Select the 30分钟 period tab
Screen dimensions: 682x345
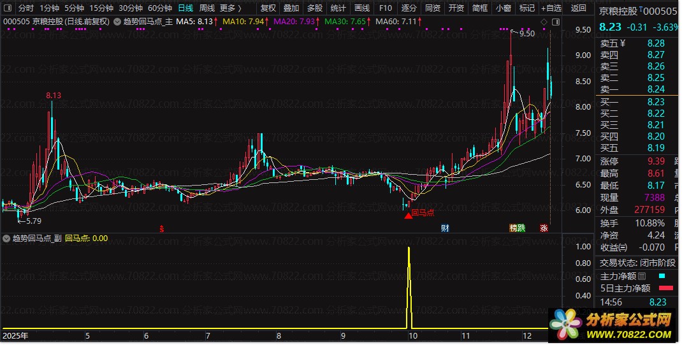tap(131, 8)
